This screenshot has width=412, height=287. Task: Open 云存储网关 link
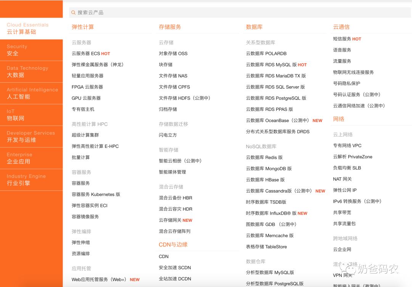(x=170, y=220)
